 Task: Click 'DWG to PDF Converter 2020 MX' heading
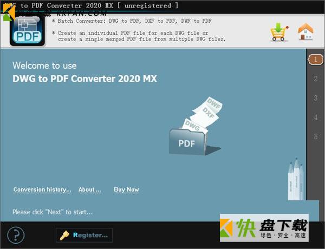point(84,78)
